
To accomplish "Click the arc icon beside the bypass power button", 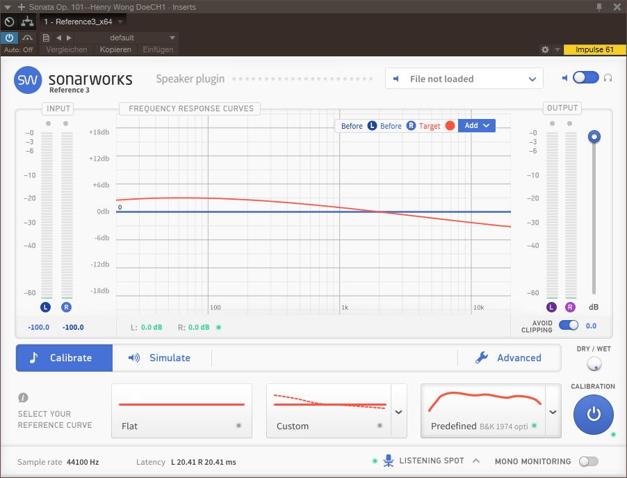I will click(x=27, y=38).
